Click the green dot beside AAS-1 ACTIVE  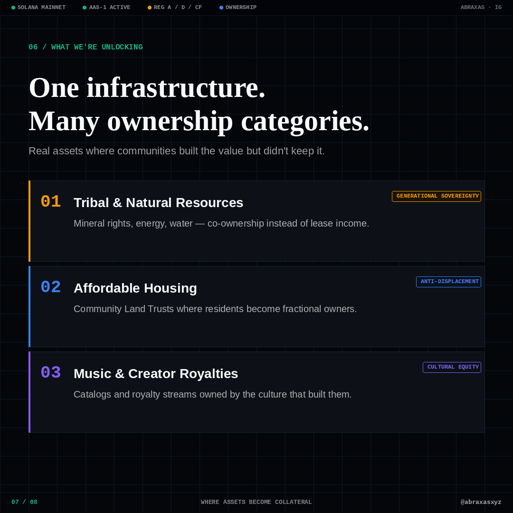[x=85, y=8]
